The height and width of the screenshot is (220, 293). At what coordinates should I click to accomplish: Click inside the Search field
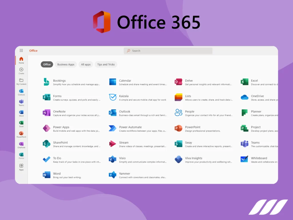click(x=168, y=50)
